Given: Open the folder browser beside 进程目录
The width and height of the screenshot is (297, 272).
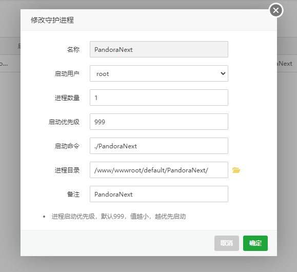Looking at the screenshot, I should pyautogui.click(x=236, y=170).
